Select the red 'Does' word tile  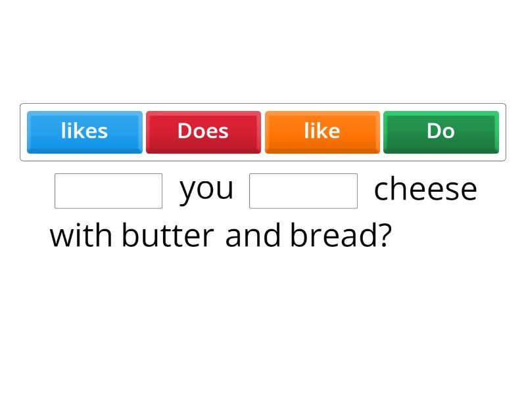(x=203, y=131)
